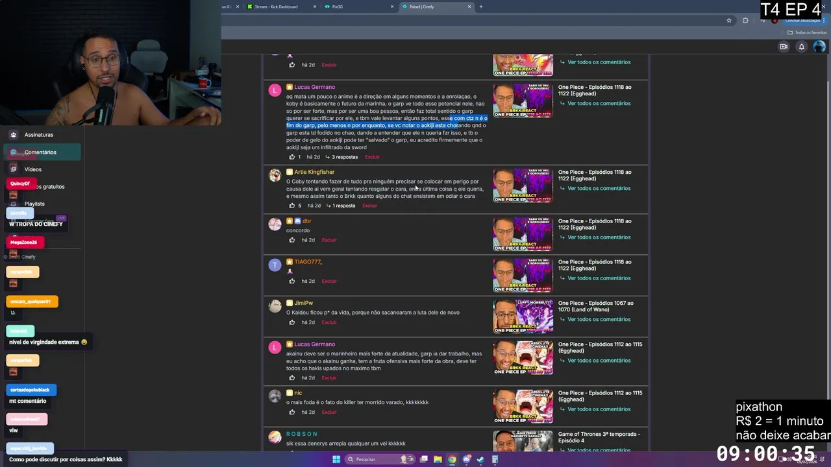Open Calculator from the taskbar

[495, 459]
